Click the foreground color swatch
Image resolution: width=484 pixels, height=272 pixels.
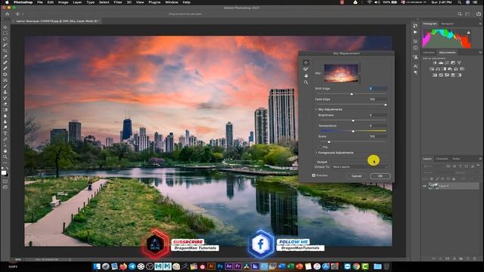click(4, 173)
